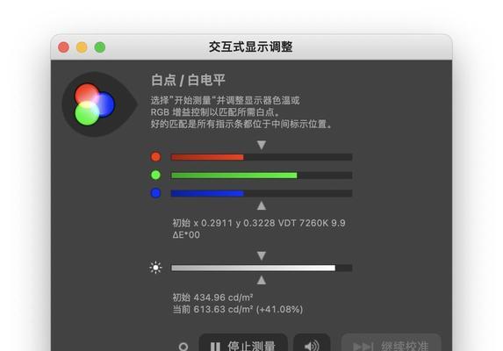Click the red level indicator bar
Screen dimensions: 503x351
point(262,157)
